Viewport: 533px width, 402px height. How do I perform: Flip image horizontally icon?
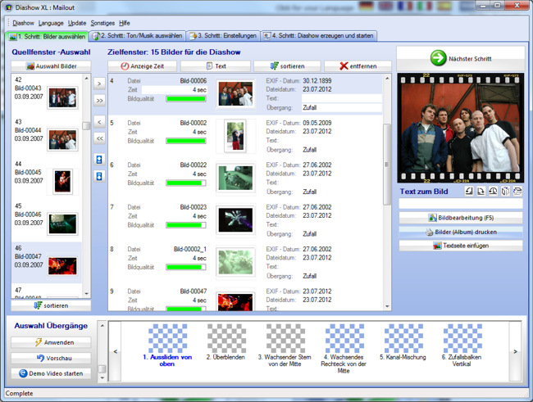point(505,191)
